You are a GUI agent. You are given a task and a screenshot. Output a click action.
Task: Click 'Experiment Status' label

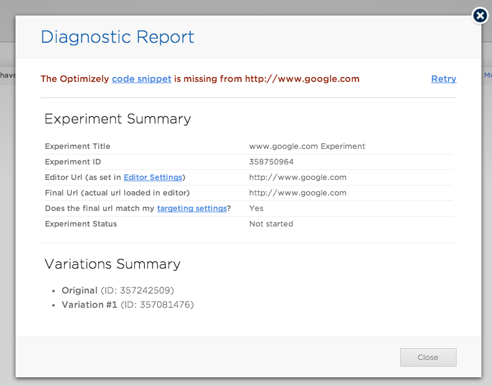click(81, 224)
